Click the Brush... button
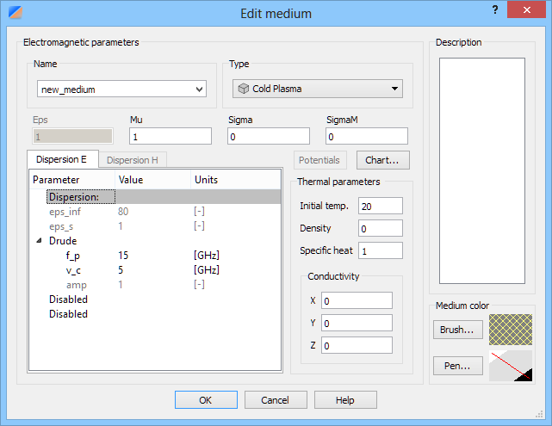This screenshot has height=426, width=552. tap(457, 330)
